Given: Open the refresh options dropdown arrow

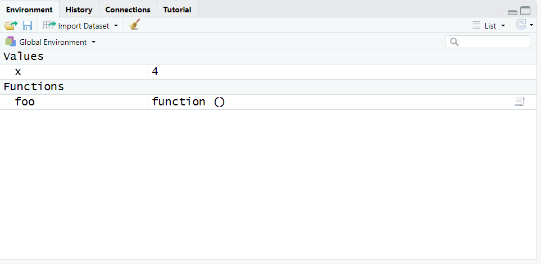Looking at the screenshot, I should [531, 25].
